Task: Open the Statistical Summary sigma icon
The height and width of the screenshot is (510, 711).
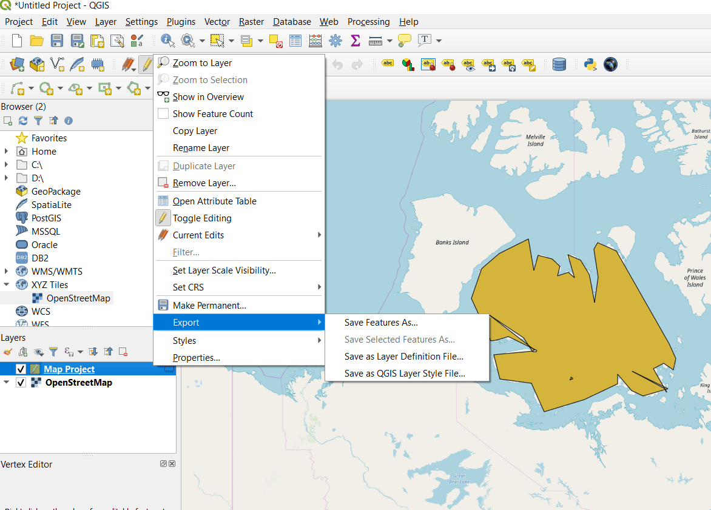Action: point(355,41)
